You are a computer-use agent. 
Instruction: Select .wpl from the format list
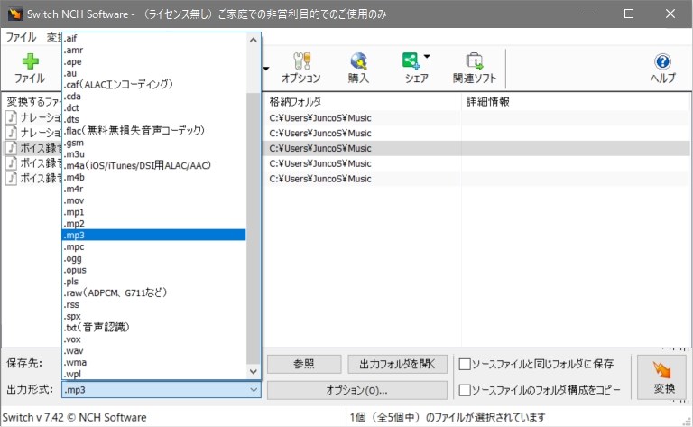tap(154, 374)
